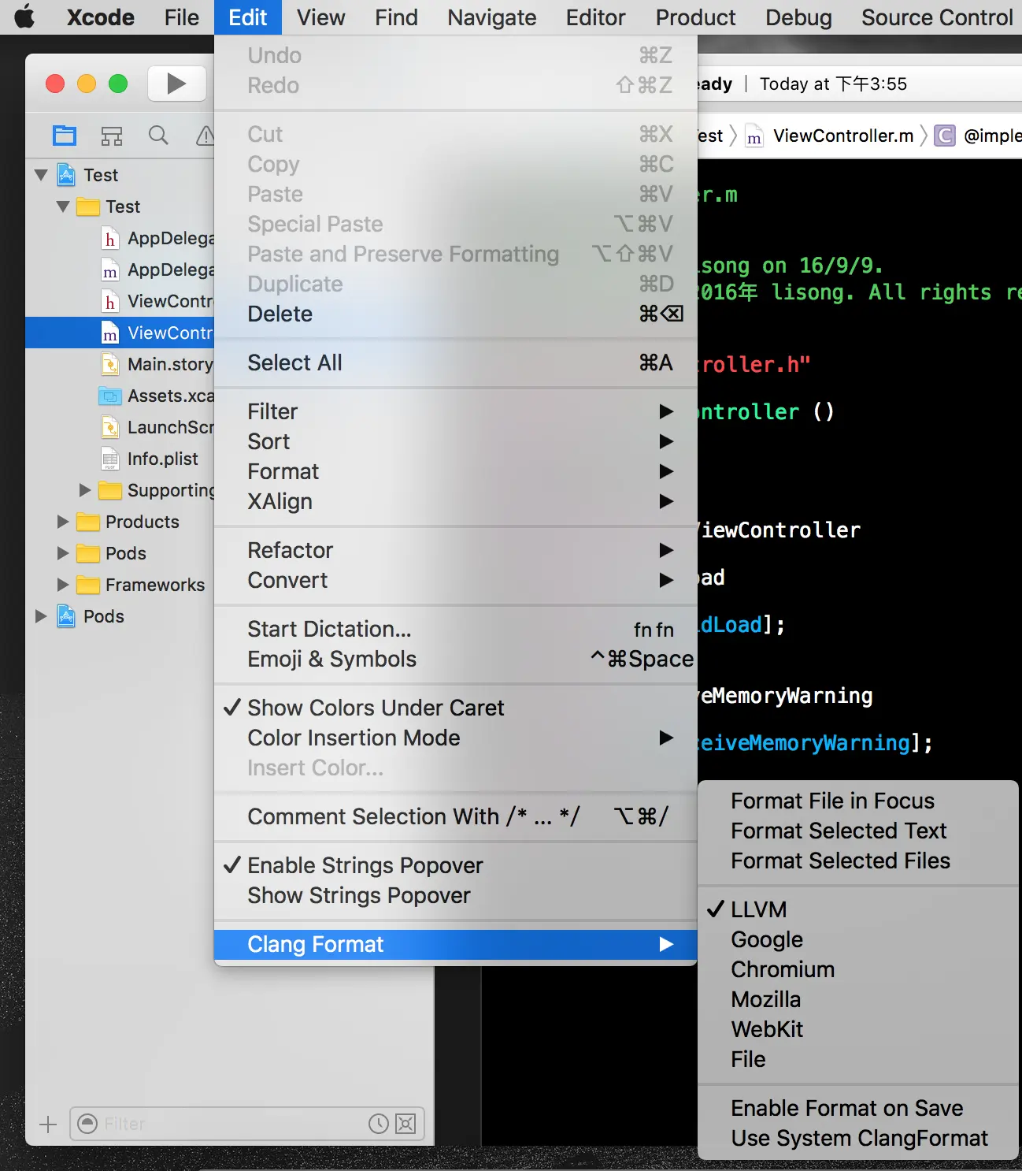1022x1171 pixels.
Task: Open the File menu
Action: point(182,17)
